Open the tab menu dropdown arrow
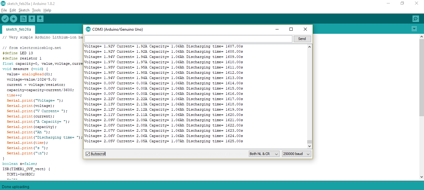Image resolution: width=424 pixels, height=190 pixels. point(414,29)
